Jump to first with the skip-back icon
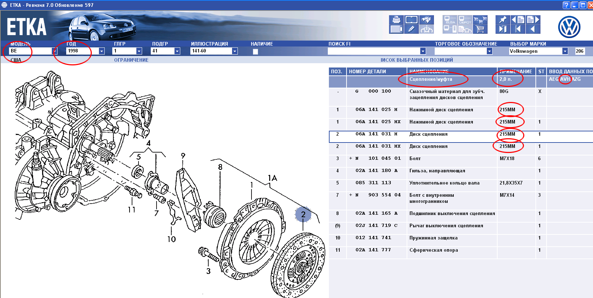 tap(518, 29)
